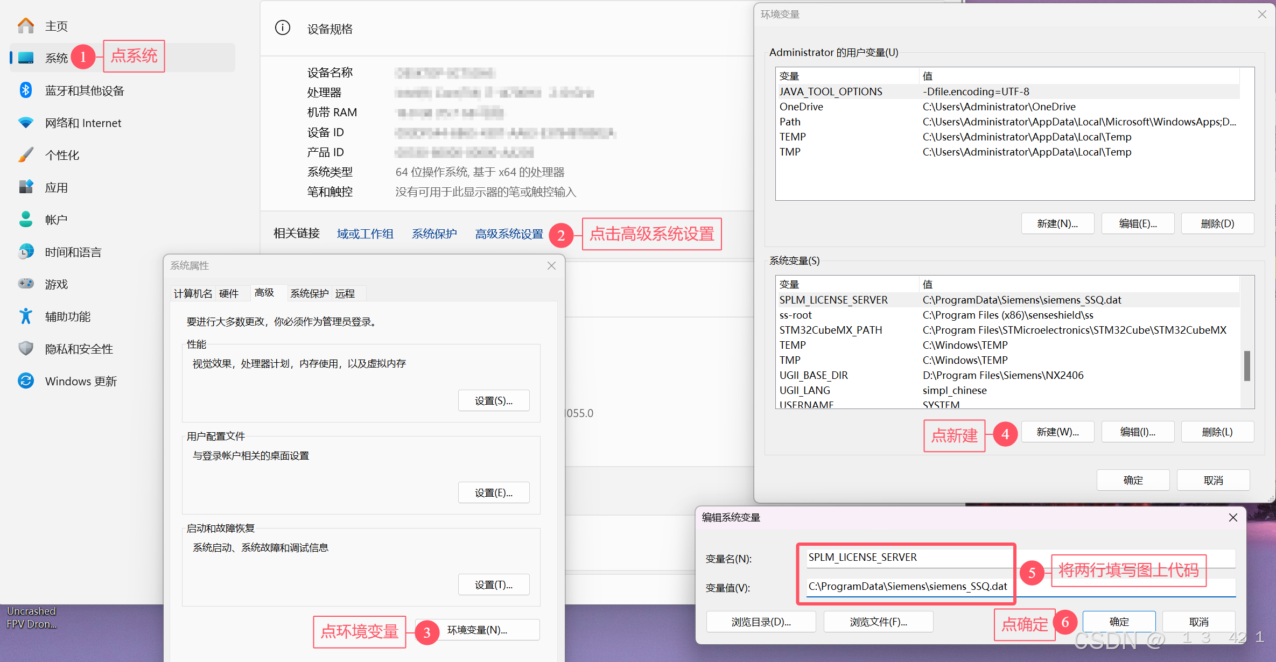Open Windows Update (Windows 更新) icon
Viewport: 1276px width, 662px height.
[25, 381]
